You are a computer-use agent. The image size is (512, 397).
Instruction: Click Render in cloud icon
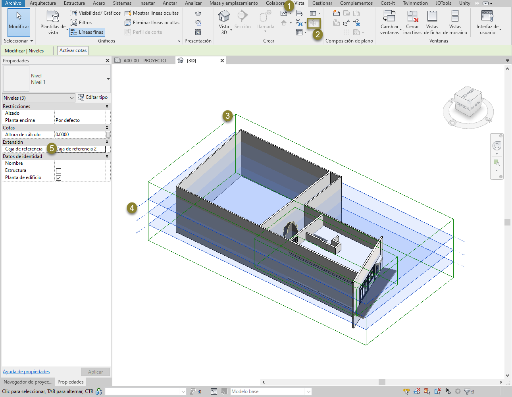[198, 23]
